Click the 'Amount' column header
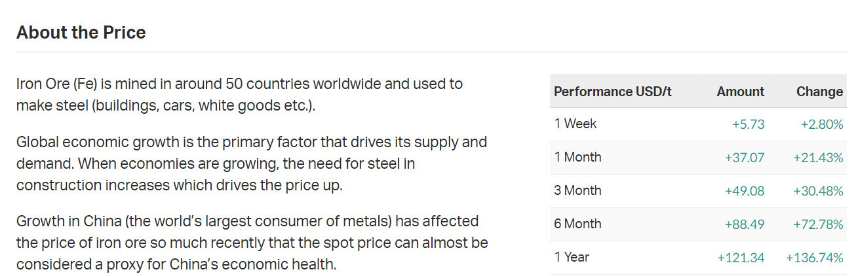The image size is (858, 276). 740,92
